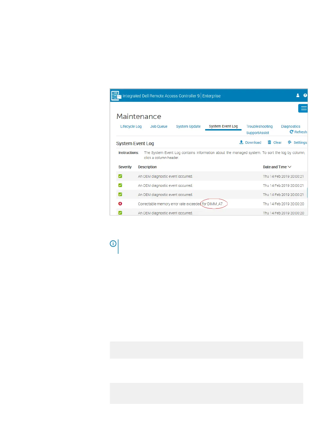Click the 'System Event Log' section heading

tap(135, 143)
